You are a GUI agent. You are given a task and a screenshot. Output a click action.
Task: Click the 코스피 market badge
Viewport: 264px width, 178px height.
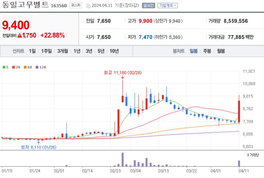coord(76,5)
